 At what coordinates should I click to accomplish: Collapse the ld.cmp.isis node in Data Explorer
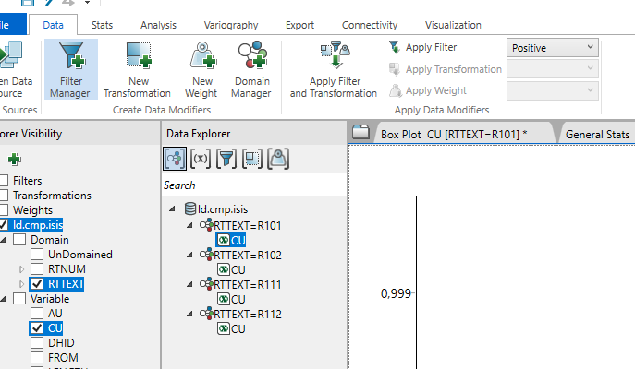click(172, 209)
